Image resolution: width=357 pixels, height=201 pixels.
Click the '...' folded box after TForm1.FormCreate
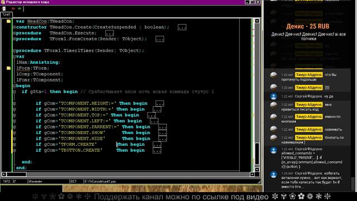[x=160, y=39]
